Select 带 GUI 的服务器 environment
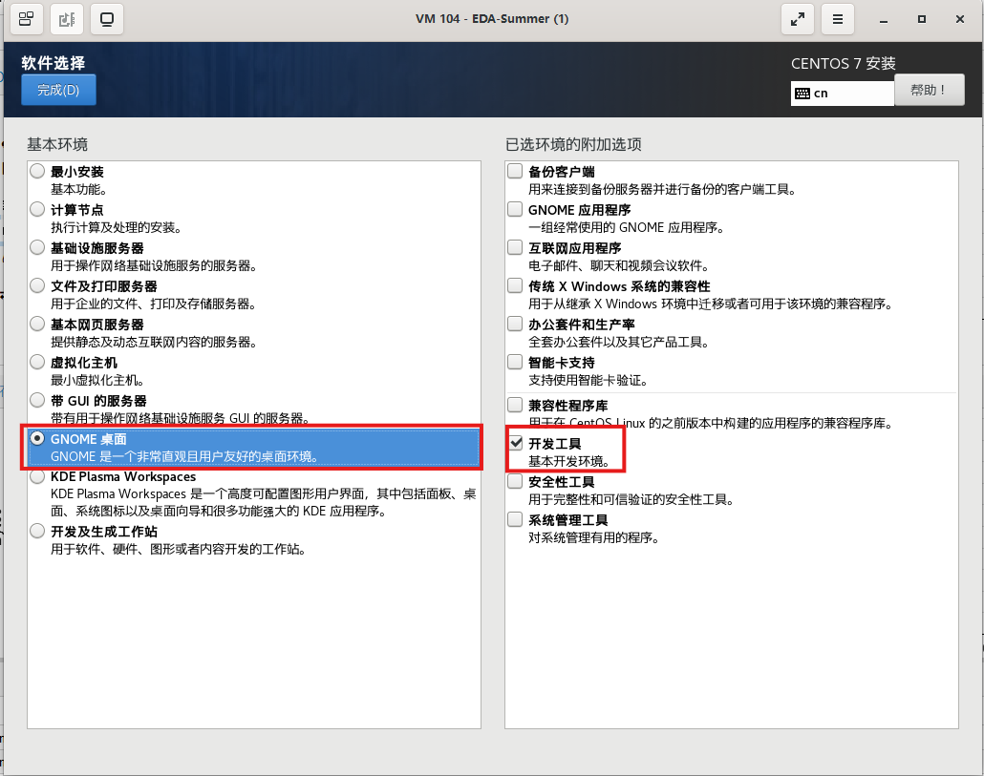The width and height of the screenshot is (984, 776). coord(37,400)
